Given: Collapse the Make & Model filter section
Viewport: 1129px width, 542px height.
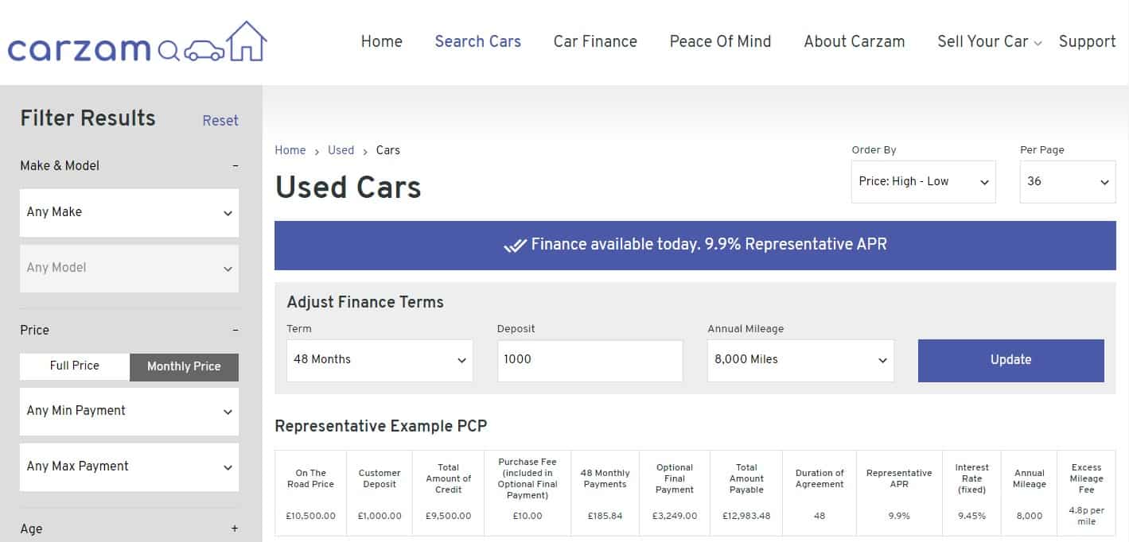Looking at the screenshot, I should (x=235, y=166).
